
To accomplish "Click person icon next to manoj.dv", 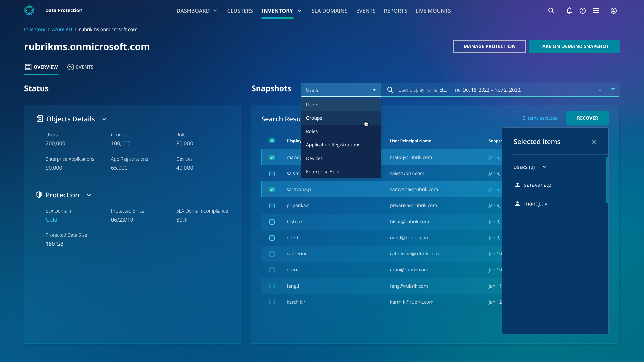I will pyautogui.click(x=517, y=203).
